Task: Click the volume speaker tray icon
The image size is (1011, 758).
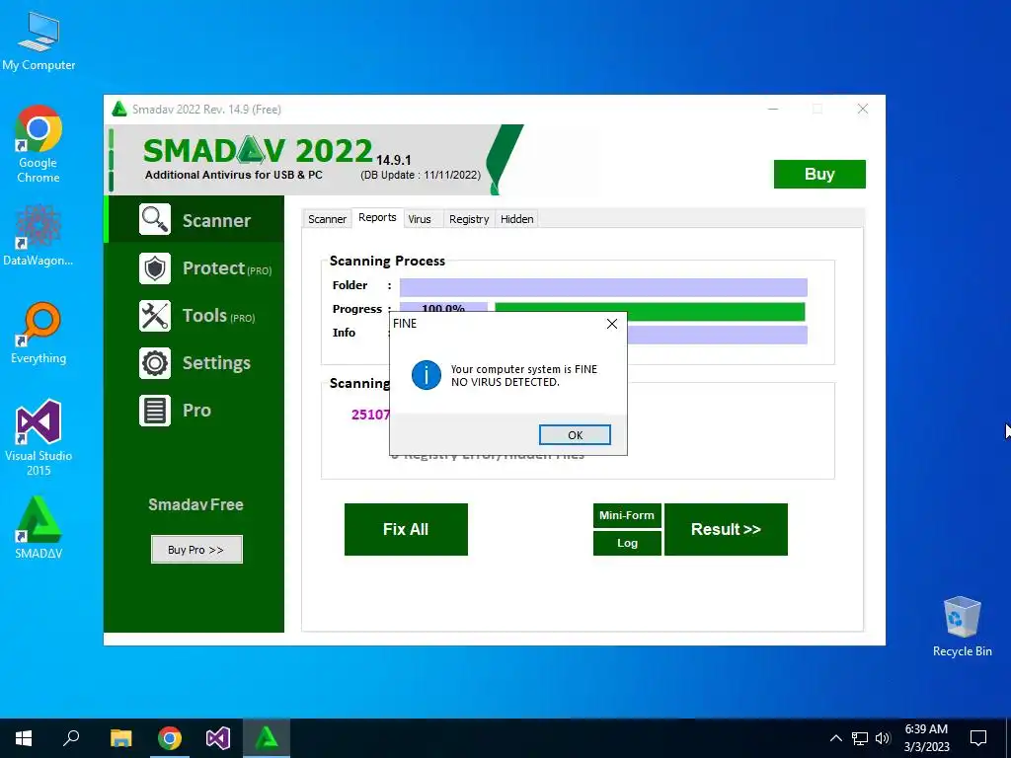Action: pyautogui.click(x=883, y=738)
